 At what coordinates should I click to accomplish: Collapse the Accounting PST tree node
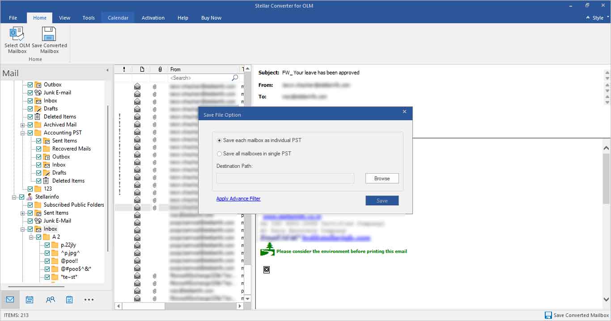point(23,133)
